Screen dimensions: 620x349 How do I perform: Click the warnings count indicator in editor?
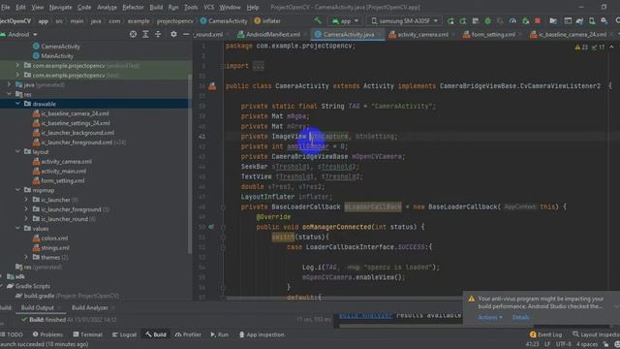(x=581, y=48)
